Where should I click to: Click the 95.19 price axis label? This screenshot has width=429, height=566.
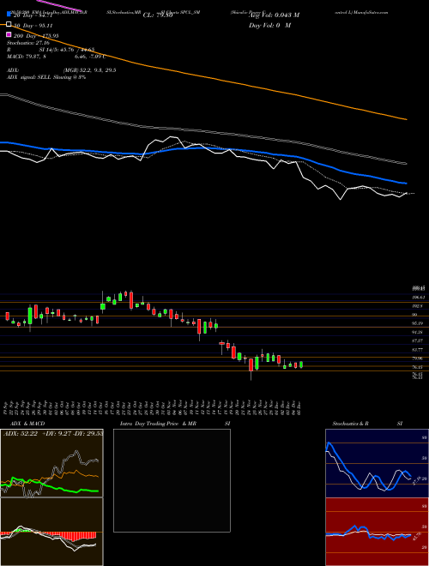click(418, 323)
